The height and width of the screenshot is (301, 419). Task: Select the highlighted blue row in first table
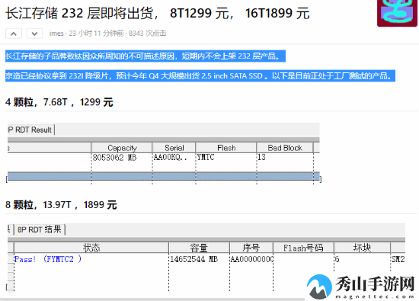(x=164, y=177)
